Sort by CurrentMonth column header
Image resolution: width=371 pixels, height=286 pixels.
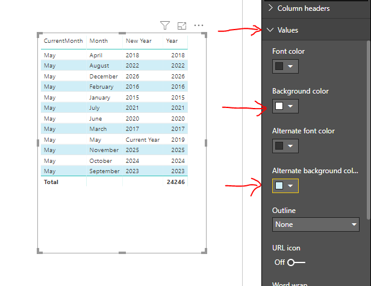click(x=63, y=41)
